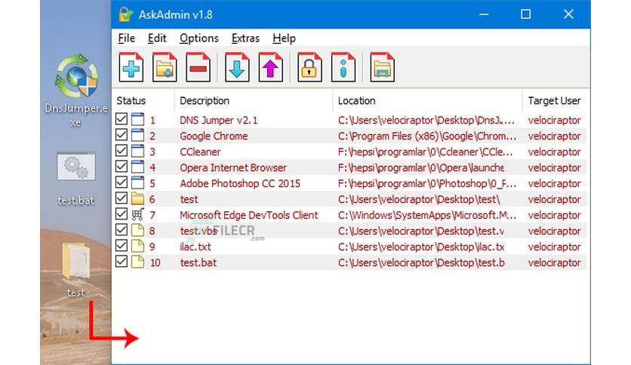Click the folder save icon in toolbar
Viewport: 631px width, 365px height.
point(382,68)
